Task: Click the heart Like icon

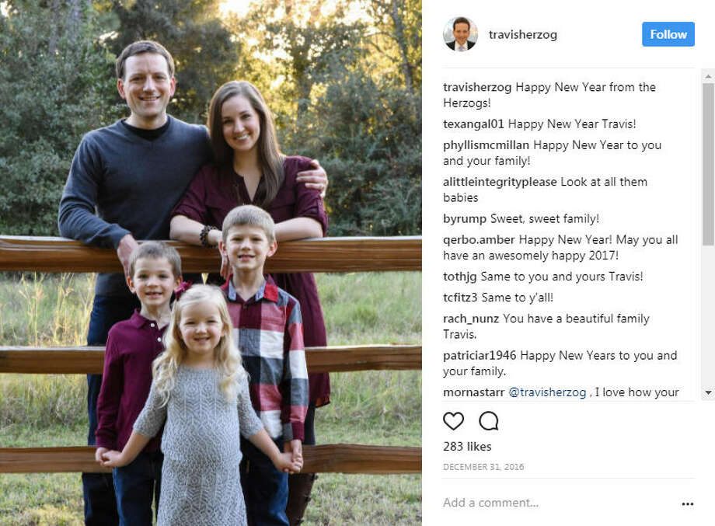Action: point(453,421)
